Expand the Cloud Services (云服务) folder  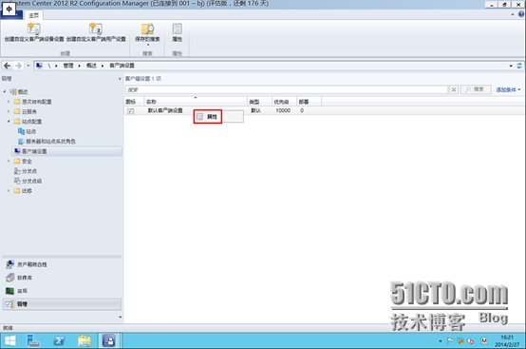point(9,111)
